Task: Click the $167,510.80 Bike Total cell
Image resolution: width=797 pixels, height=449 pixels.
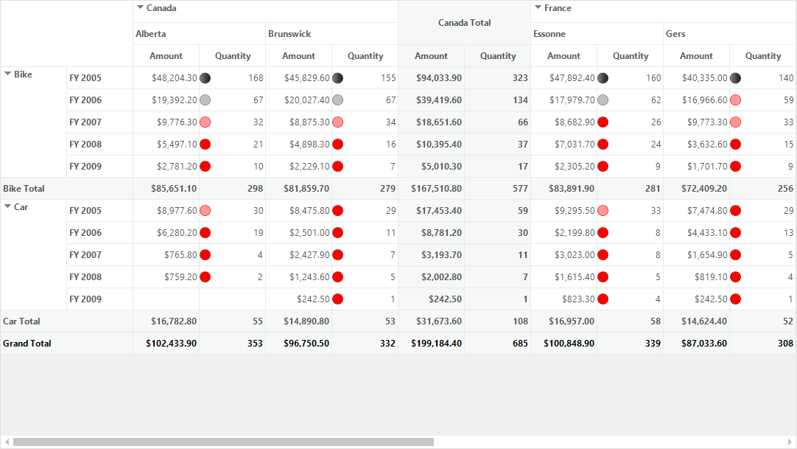Action: point(431,189)
